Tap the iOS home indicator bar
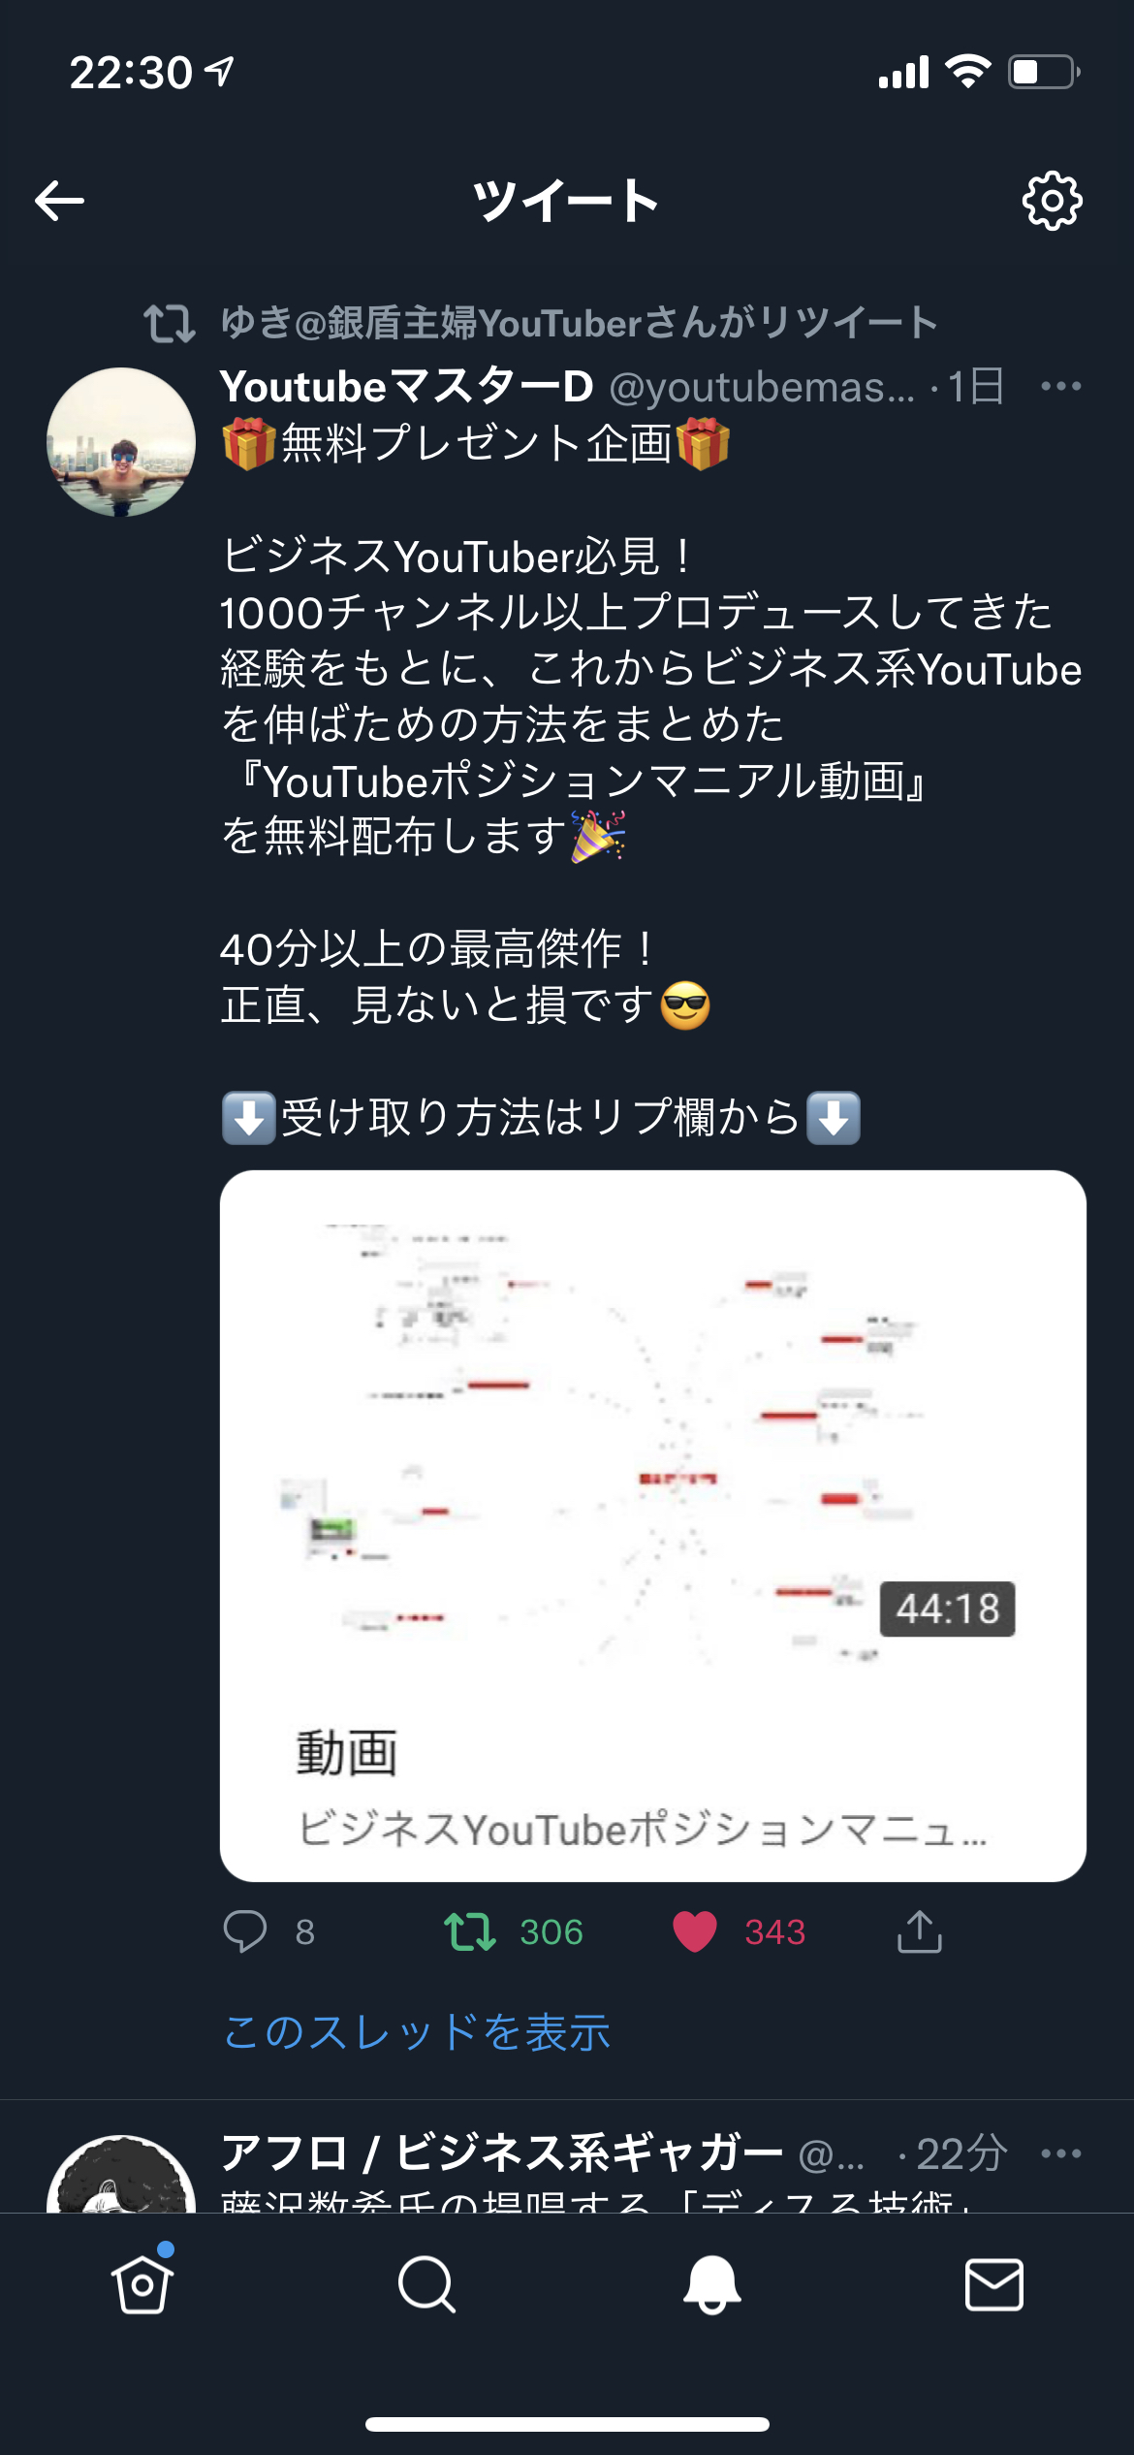1134x2455 pixels. (x=567, y=2424)
